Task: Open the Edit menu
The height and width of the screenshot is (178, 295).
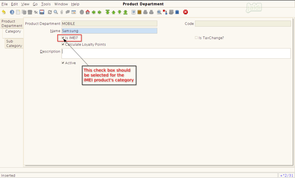Action: pyautogui.click(x=14, y=4)
